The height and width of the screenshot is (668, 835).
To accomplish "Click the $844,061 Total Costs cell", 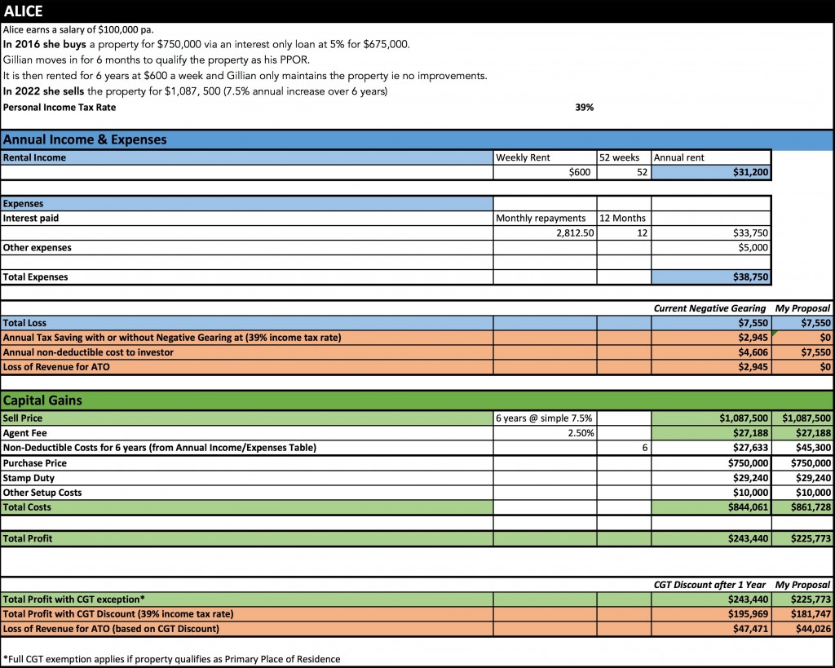I will pos(745,507).
